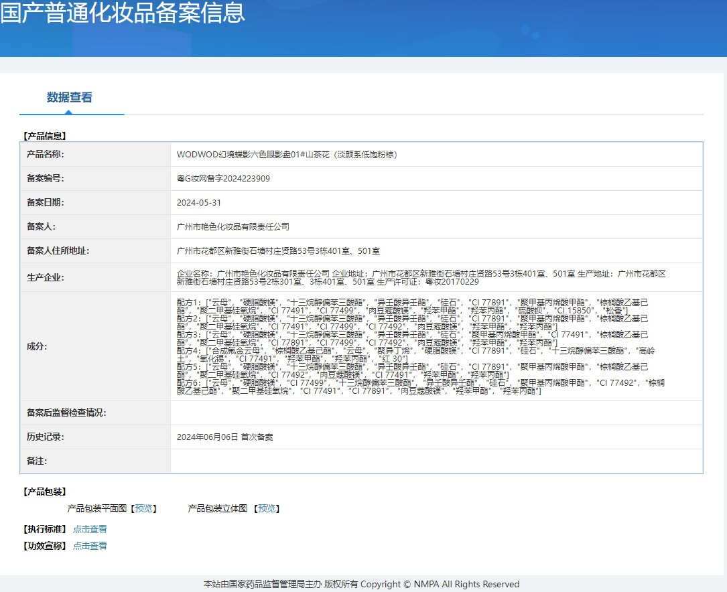The height and width of the screenshot is (592, 727).
Task: Select the filing date 2024-05-31
Action: pos(199,202)
